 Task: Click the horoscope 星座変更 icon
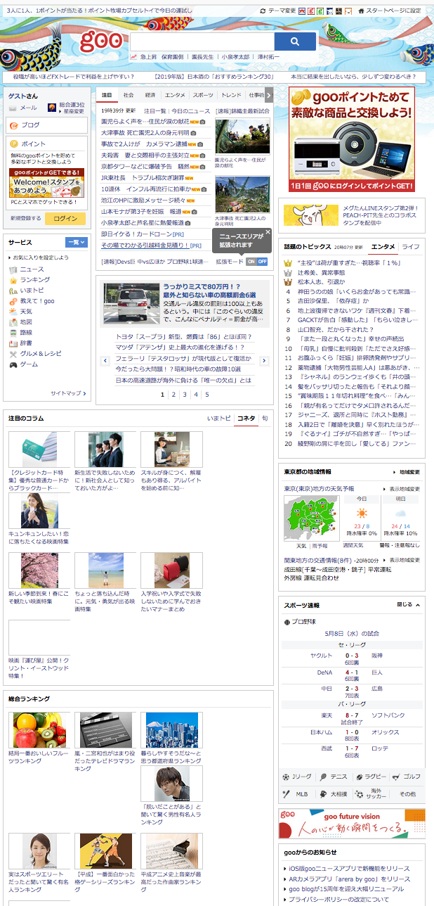click(x=52, y=108)
